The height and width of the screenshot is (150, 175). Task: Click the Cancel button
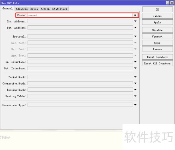click(157, 16)
